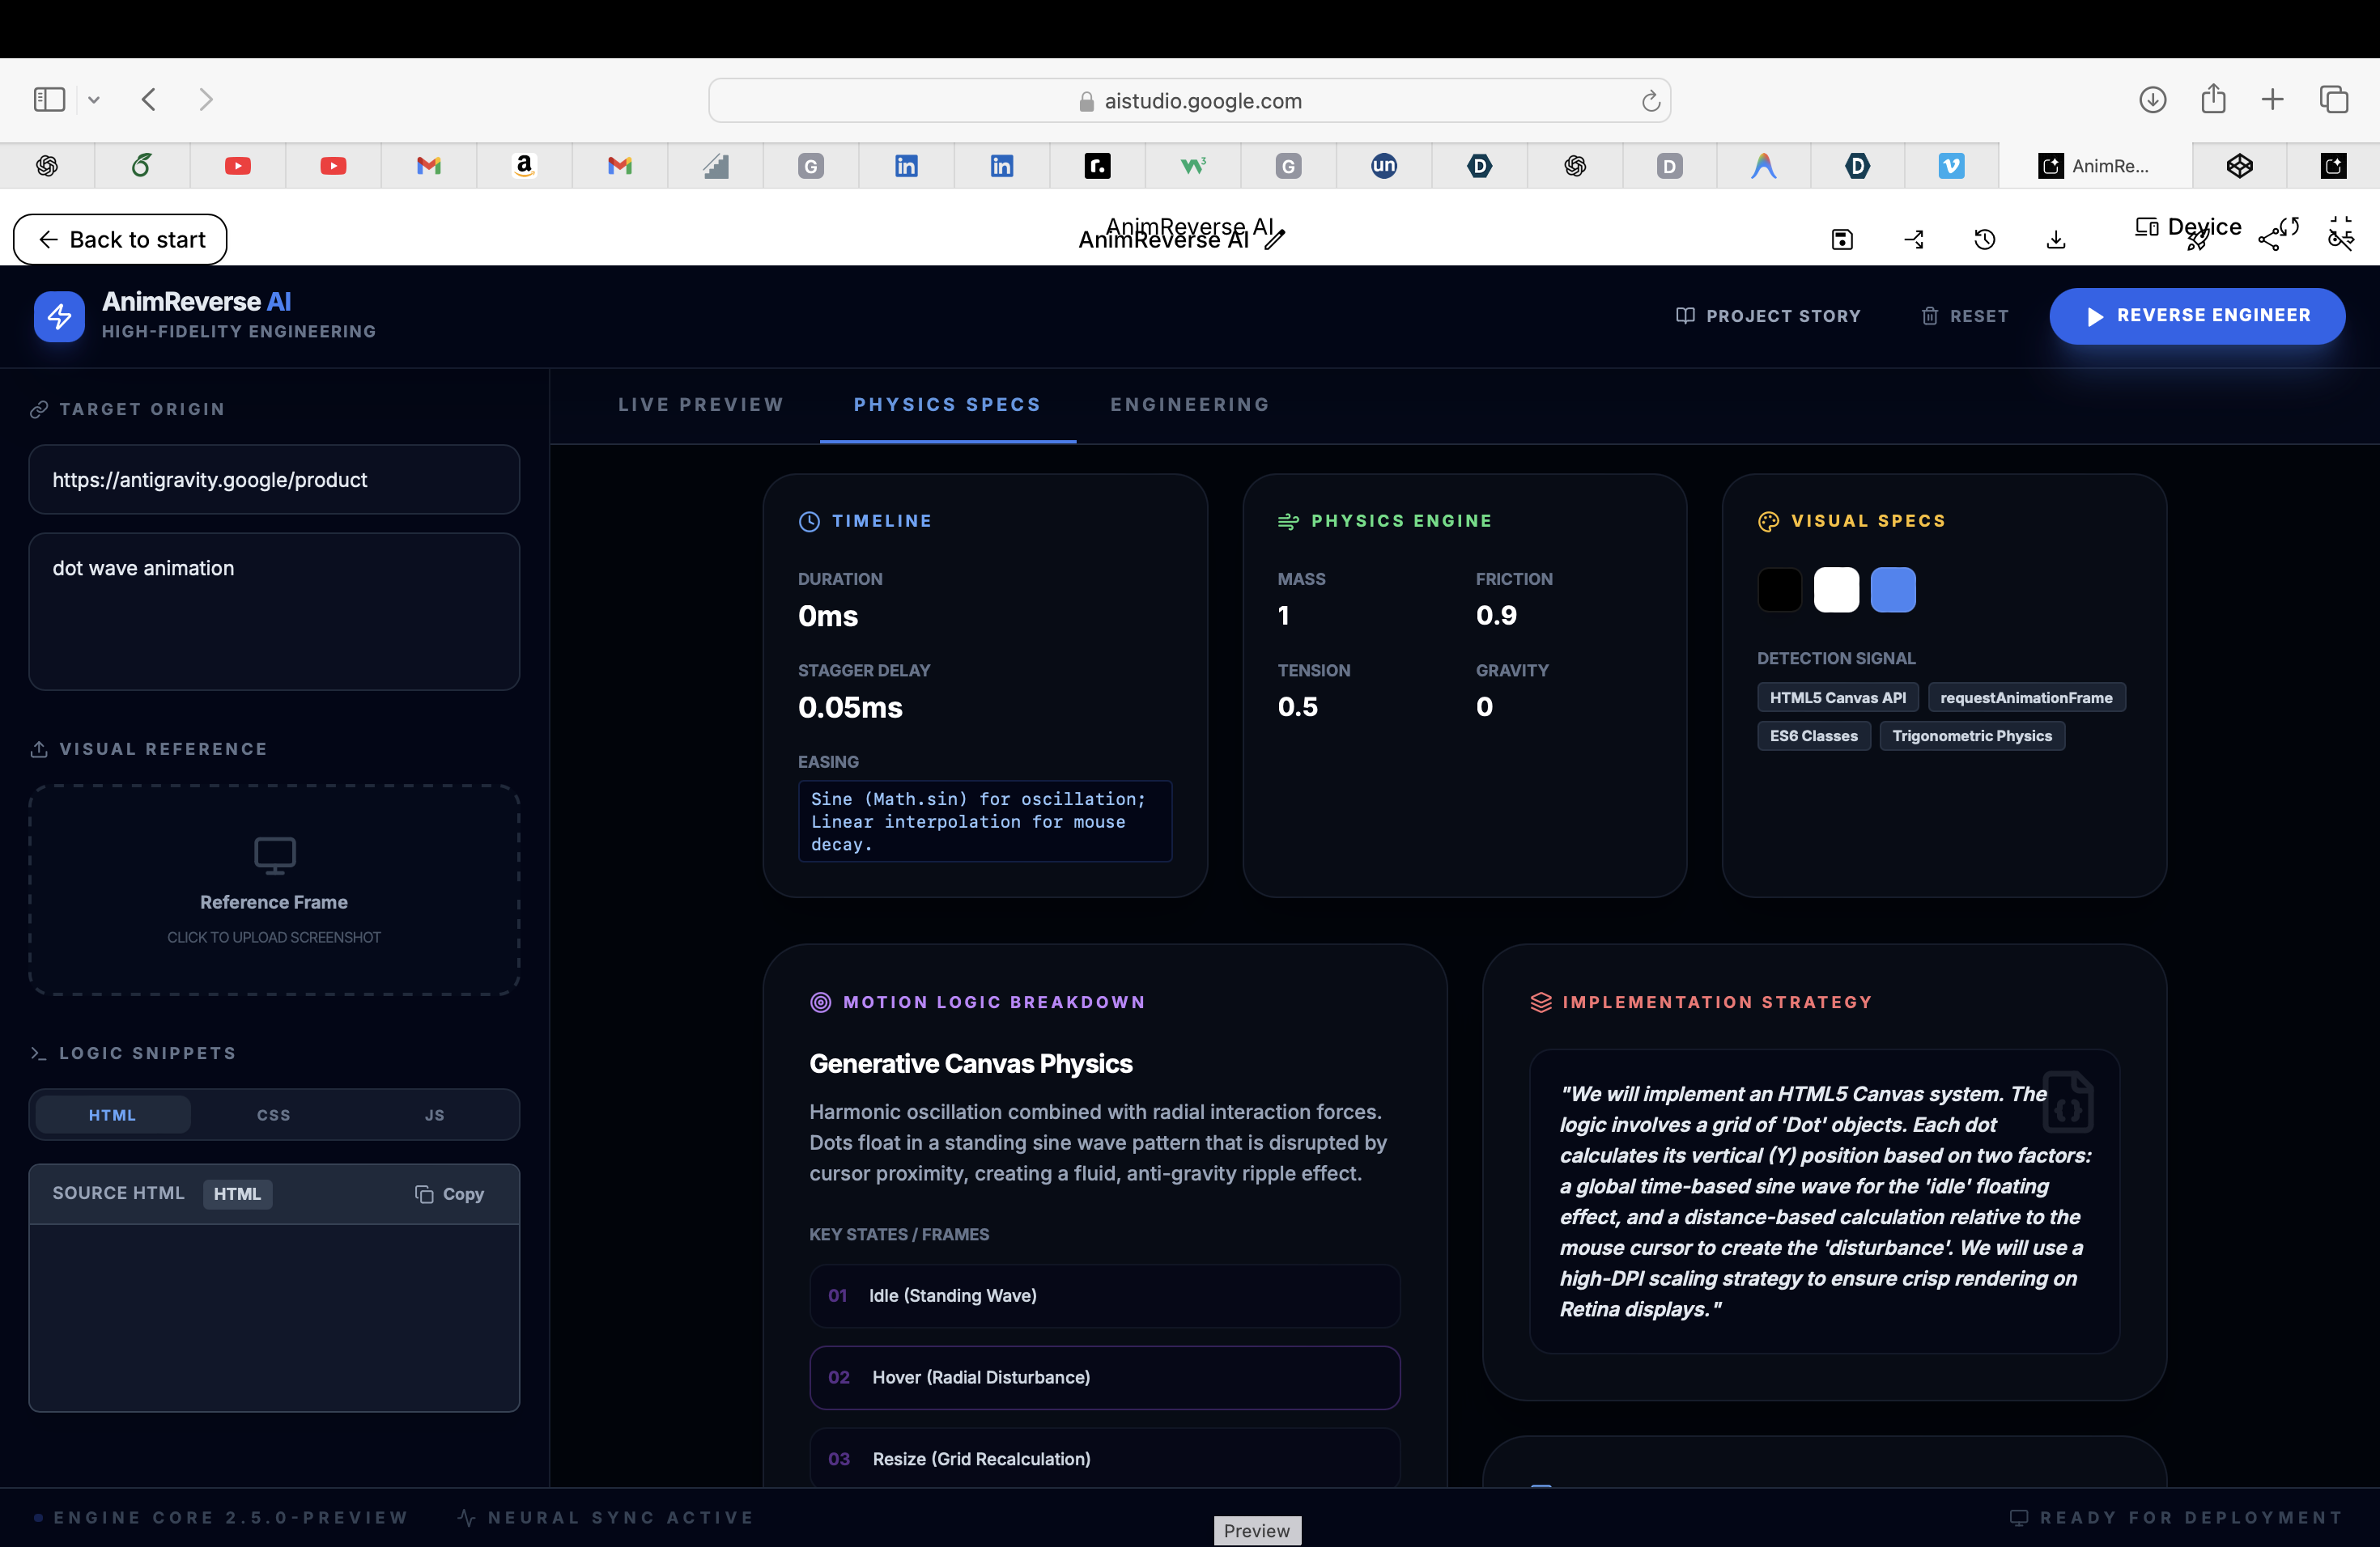Open the Engineering tab
The width and height of the screenshot is (2380, 1547).
(1190, 405)
